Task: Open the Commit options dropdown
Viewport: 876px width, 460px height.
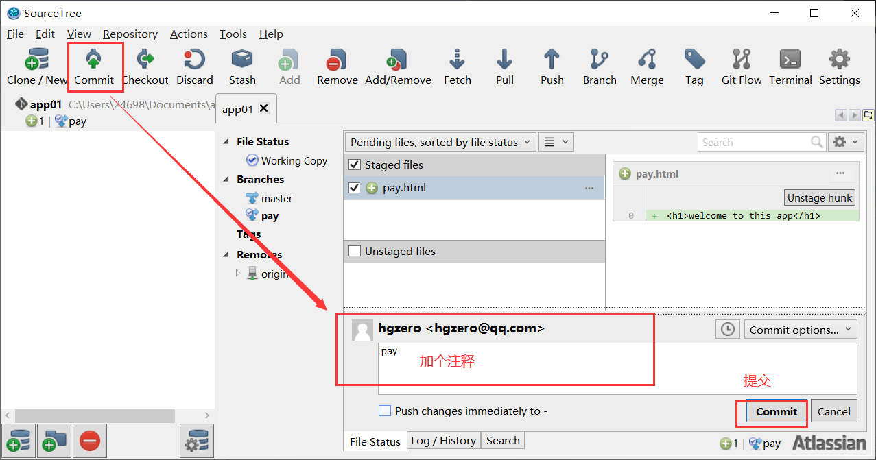Action: (801, 330)
